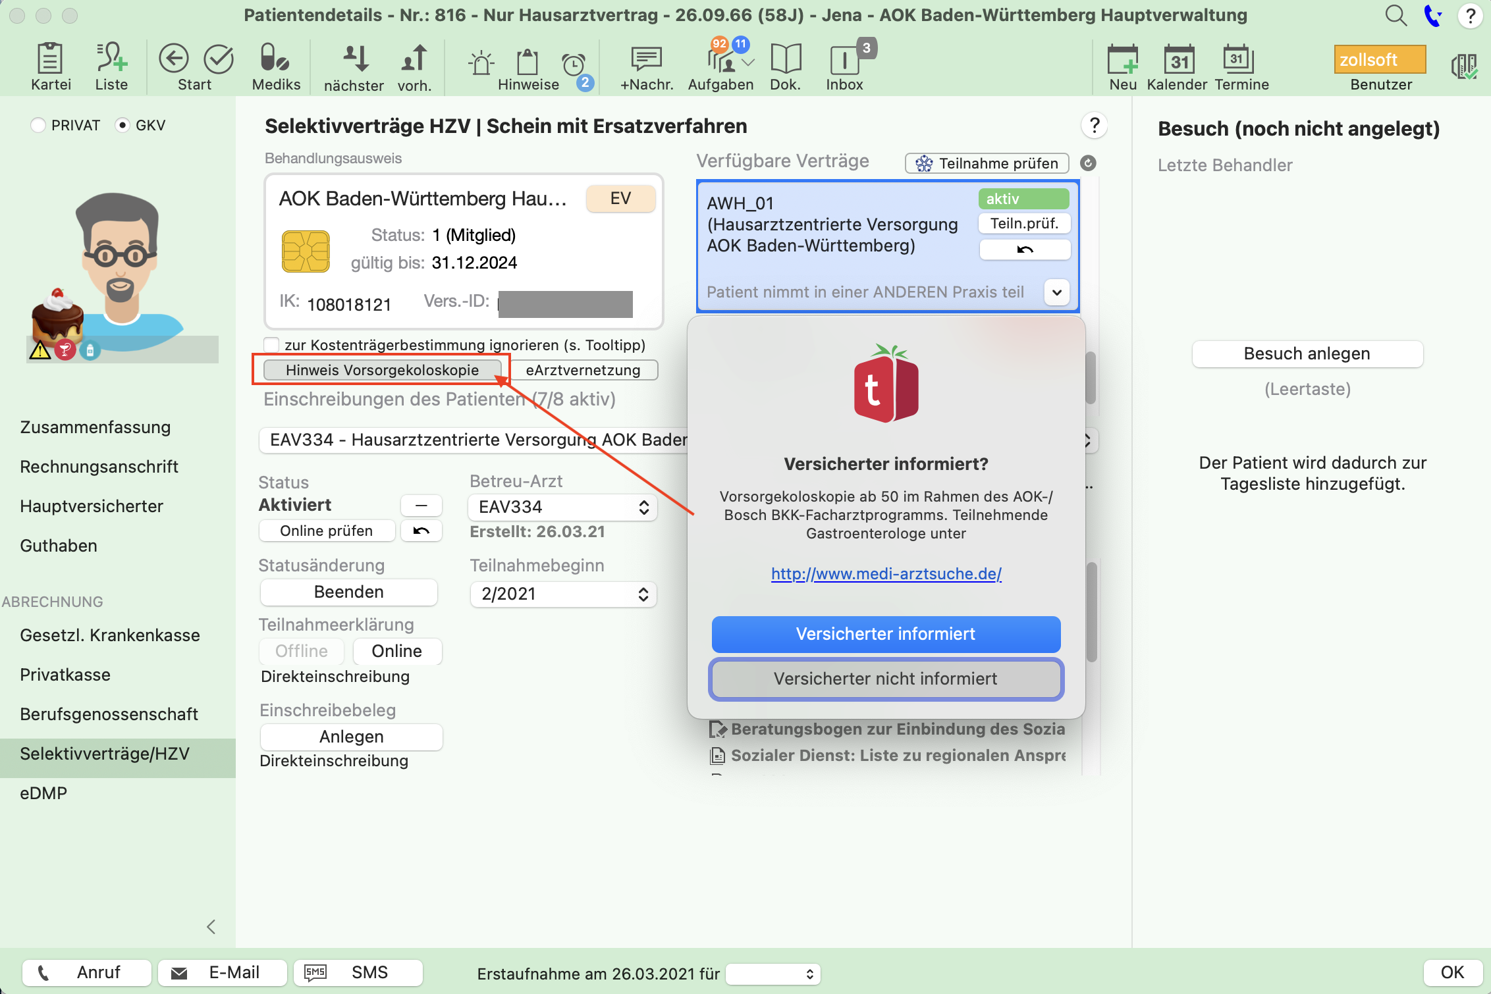Expand the Aufgaben chevron arrow
The height and width of the screenshot is (994, 1491).
pos(748,63)
